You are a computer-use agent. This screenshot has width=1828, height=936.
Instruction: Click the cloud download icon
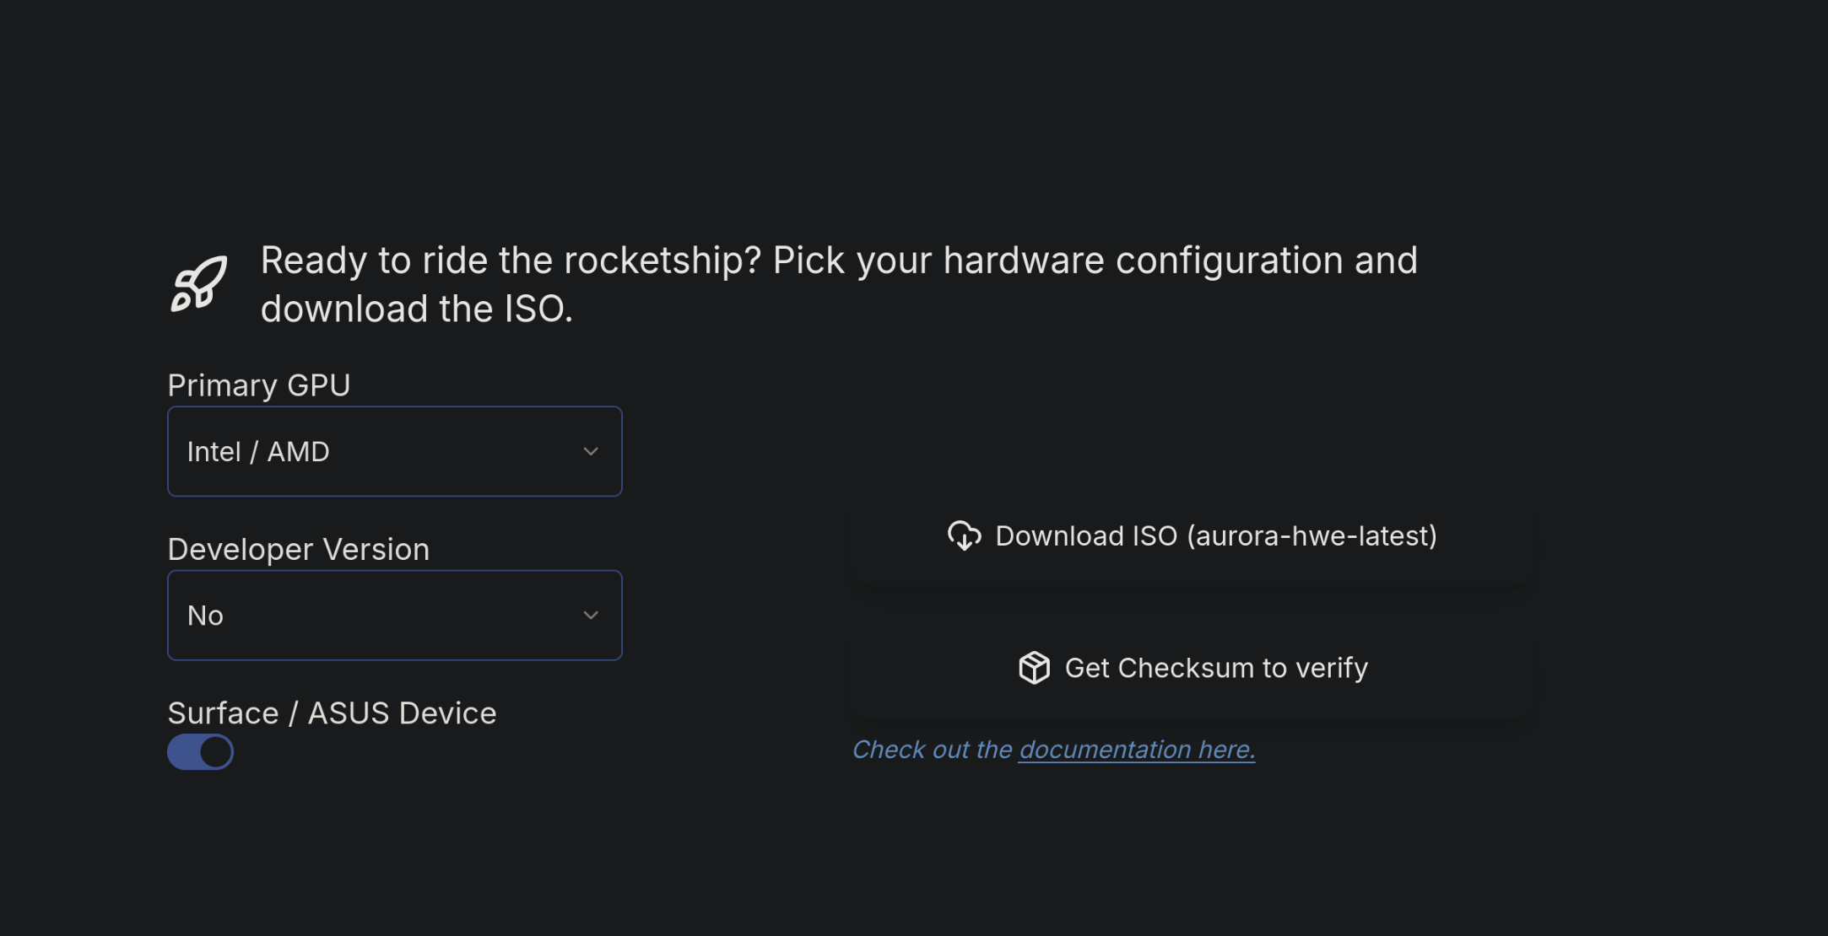[964, 535]
